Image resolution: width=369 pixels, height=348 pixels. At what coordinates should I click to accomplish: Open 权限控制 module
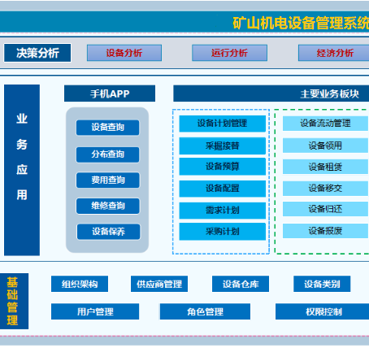pos(323,311)
